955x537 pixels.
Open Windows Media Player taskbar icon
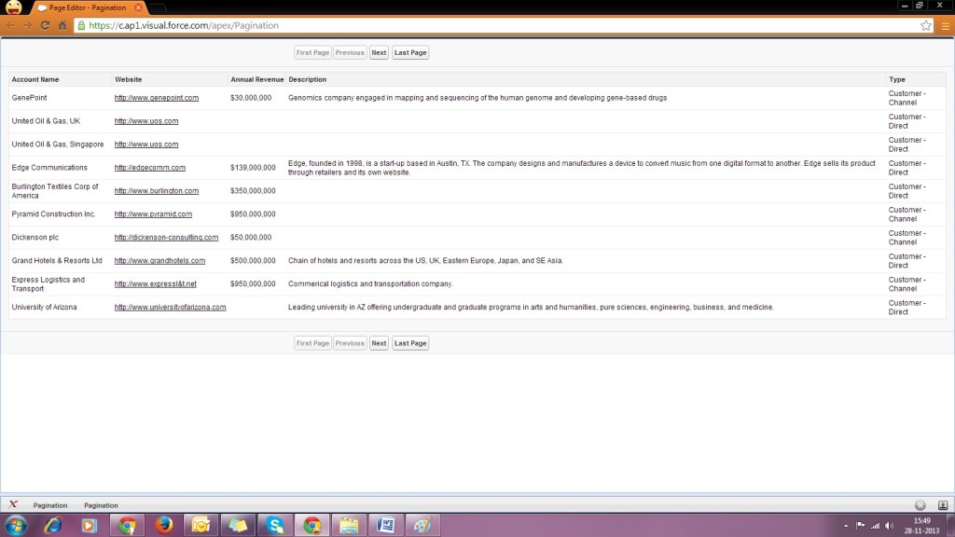pyautogui.click(x=90, y=525)
